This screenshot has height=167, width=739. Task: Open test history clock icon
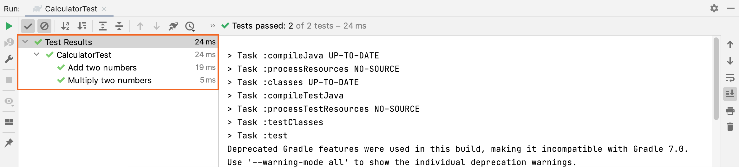click(190, 26)
